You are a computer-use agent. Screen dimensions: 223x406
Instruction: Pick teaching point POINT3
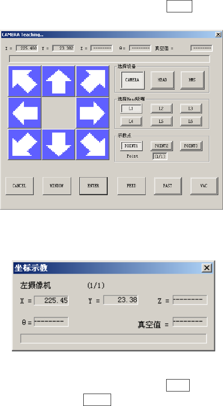pos(191,146)
